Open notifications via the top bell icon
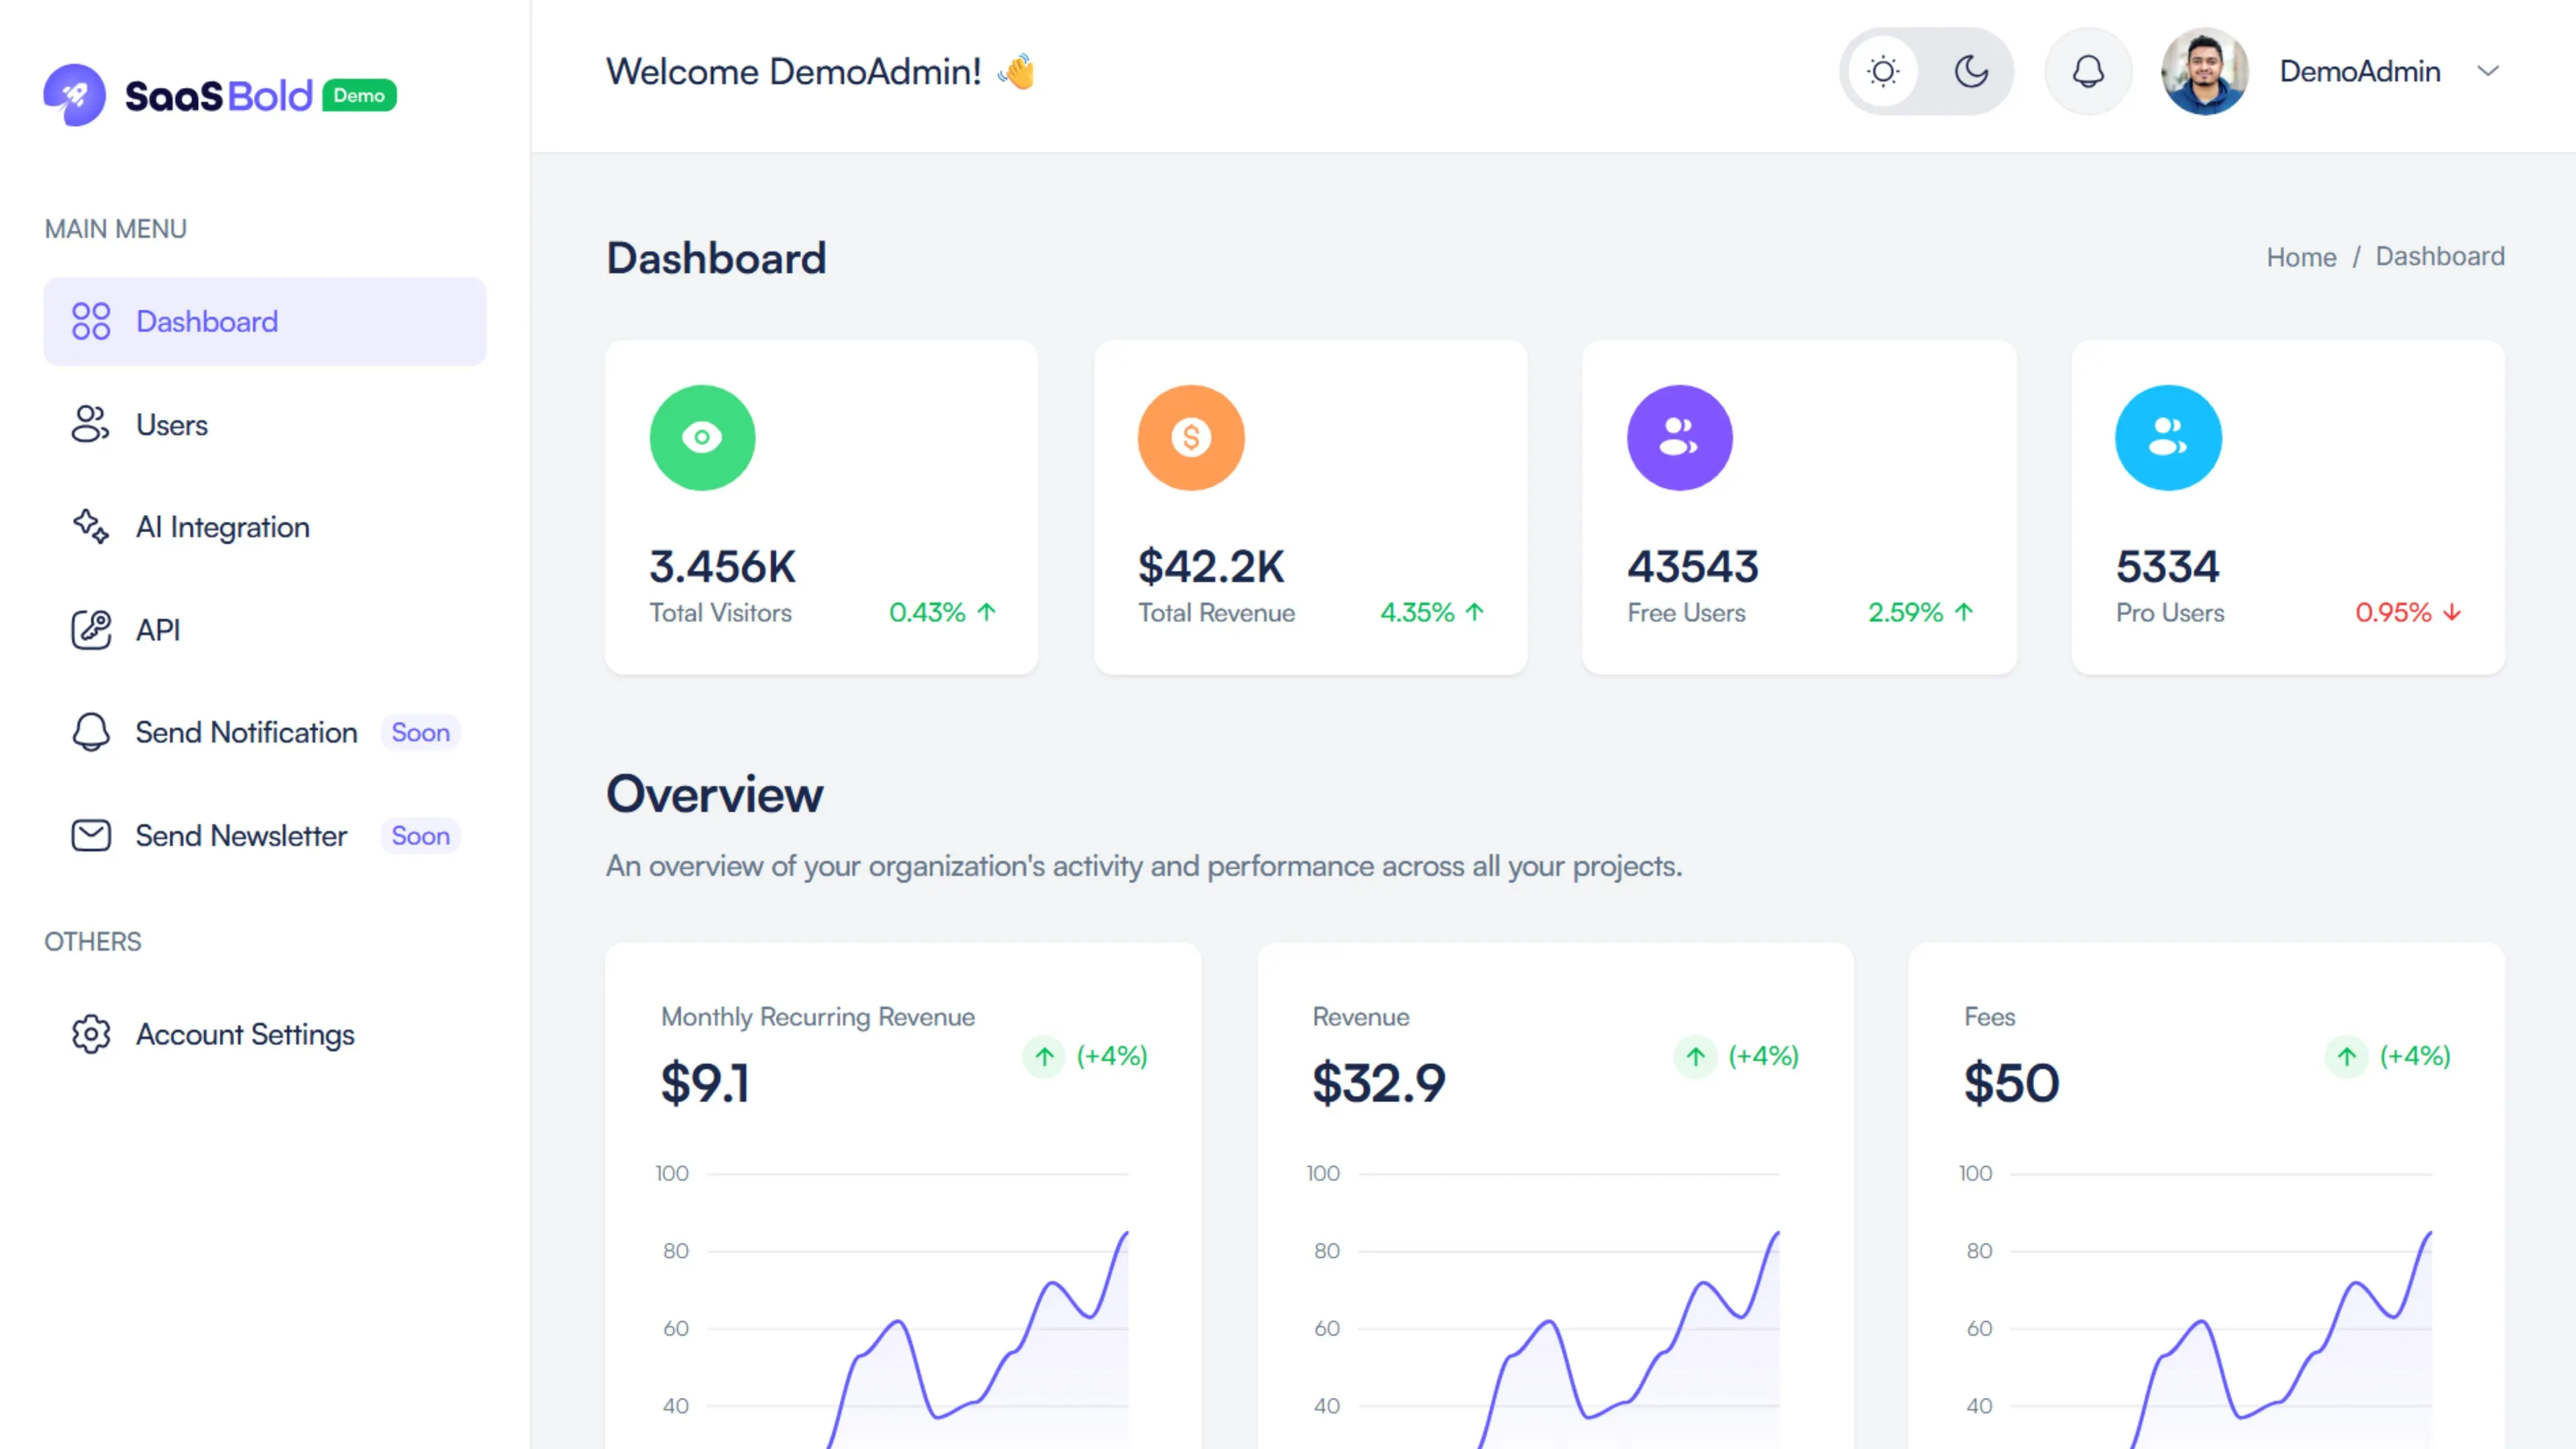The image size is (2576, 1449). (2087, 71)
